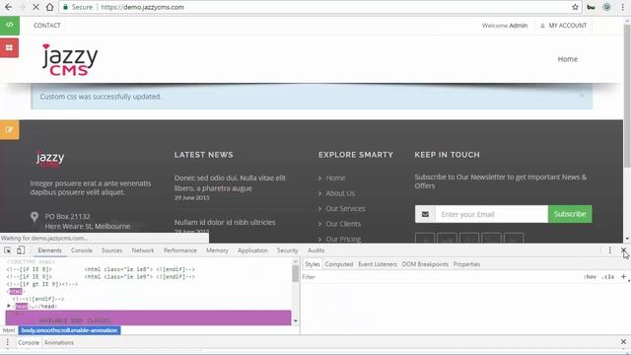Image resolution: width=631 pixels, height=355 pixels.
Task: Select the drawer Console tab
Action: click(29, 342)
